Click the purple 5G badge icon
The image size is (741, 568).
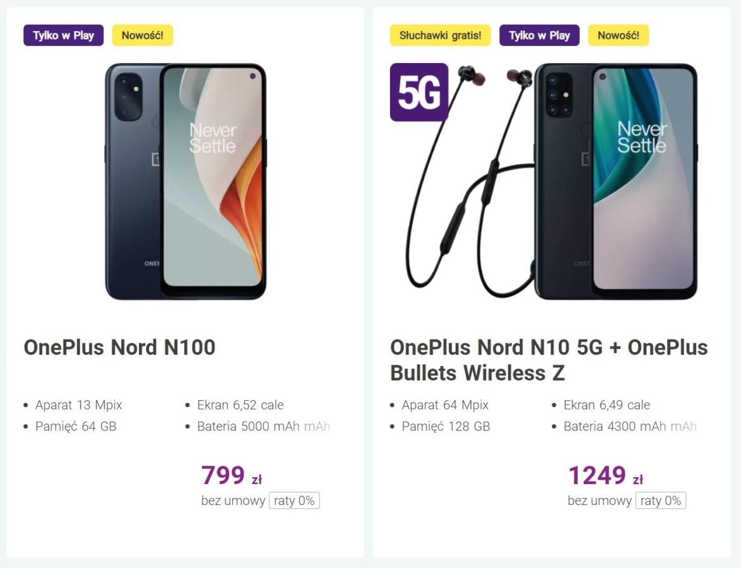[x=419, y=92]
